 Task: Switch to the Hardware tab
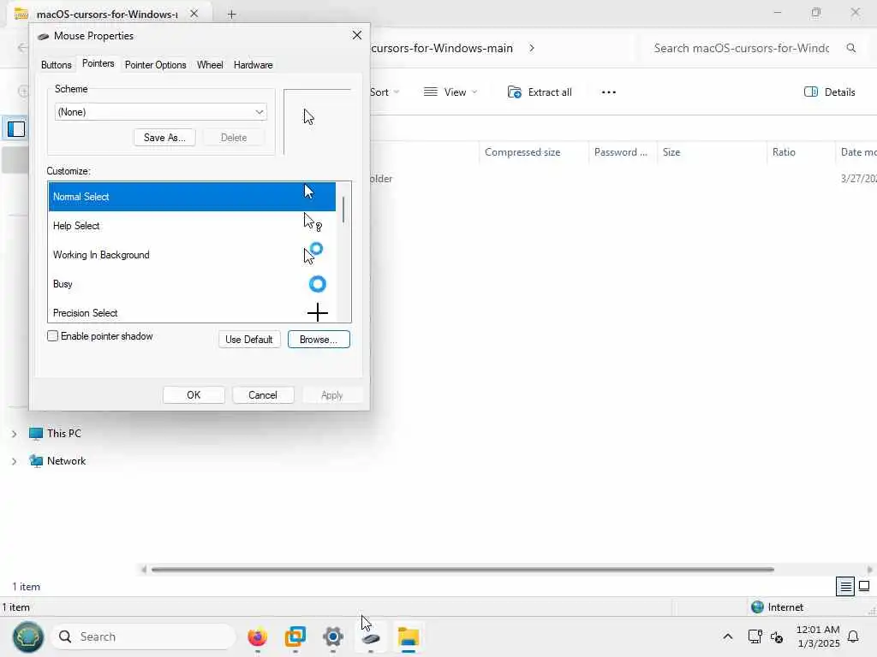253,65
